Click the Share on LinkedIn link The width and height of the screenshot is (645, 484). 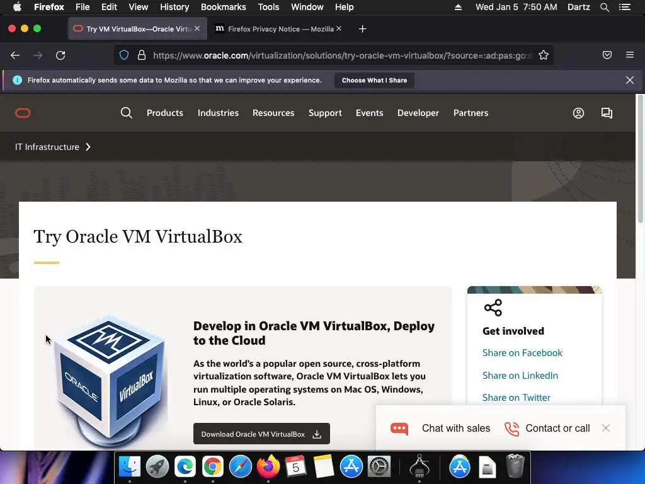pyautogui.click(x=520, y=376)
